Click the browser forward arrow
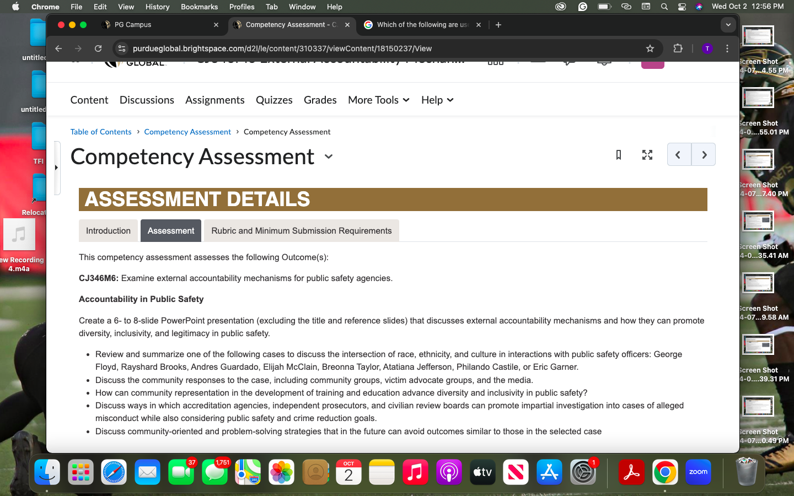 pyautogui.click(x=78, y=48)
